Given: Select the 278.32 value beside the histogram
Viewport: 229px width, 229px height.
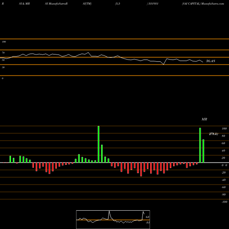Looking at the screenshot, I should click(213, 134).
